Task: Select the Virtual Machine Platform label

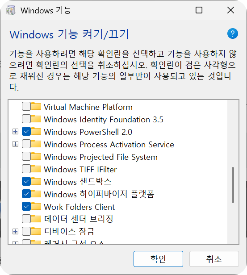Action: (x=88, y=107)
